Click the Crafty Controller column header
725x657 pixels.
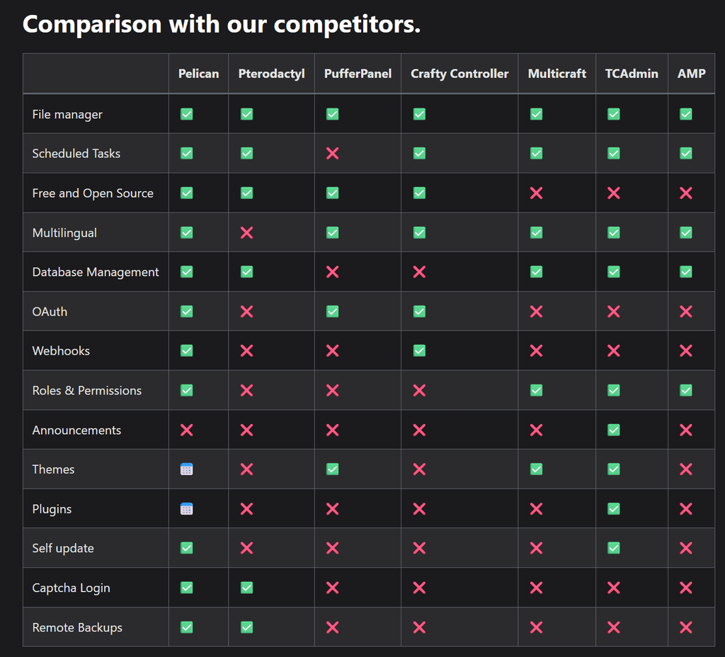pos(459,74)
